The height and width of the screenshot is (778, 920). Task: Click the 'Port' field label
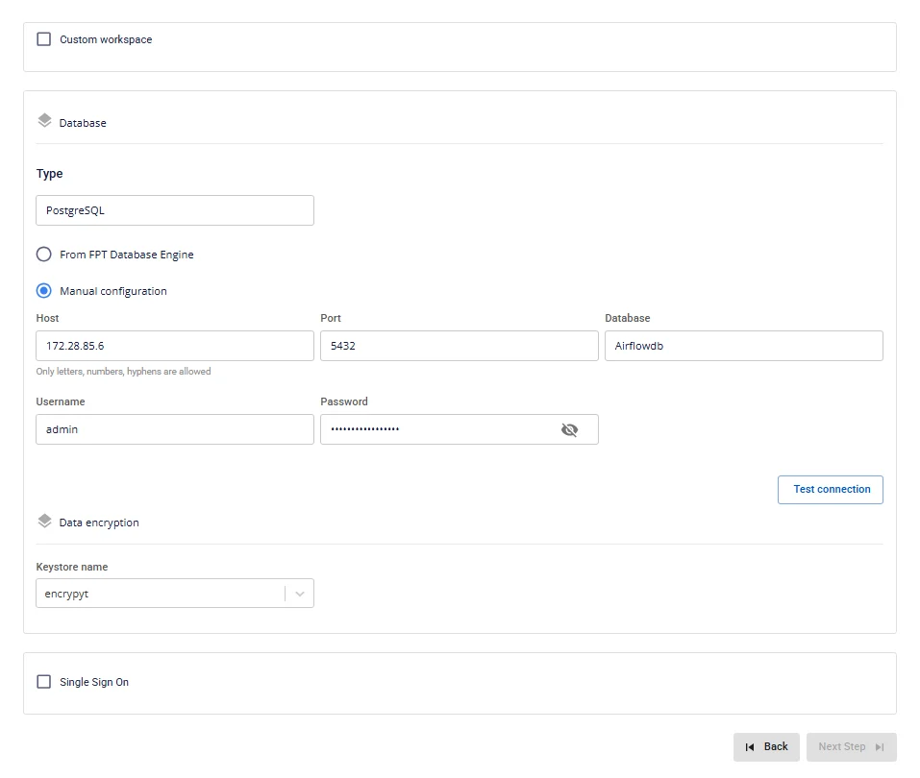(331, 318)
